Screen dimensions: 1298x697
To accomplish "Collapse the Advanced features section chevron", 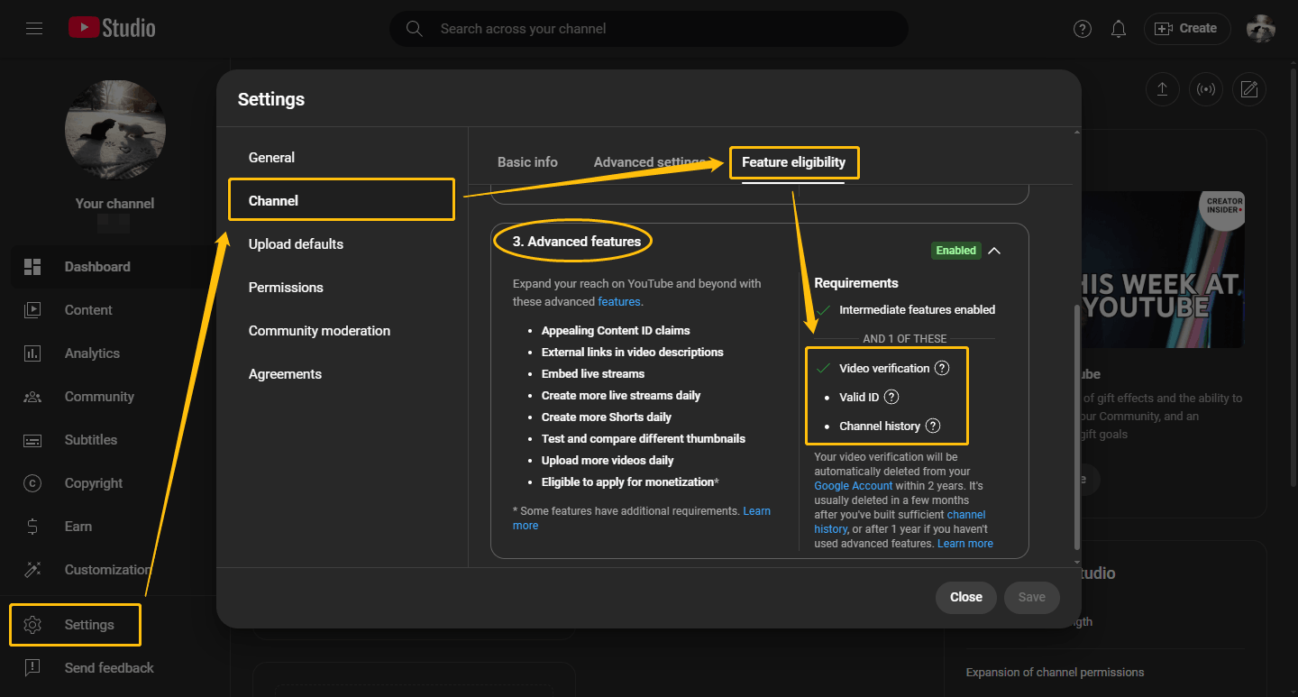I will coord(994,251).
